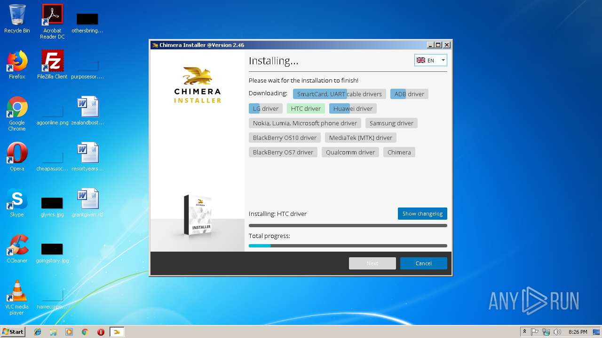The height and width of the screenshot is (338, 602).
Task: Switch to Chimera Installer taskbar button
Action: (x=117, y=332)
